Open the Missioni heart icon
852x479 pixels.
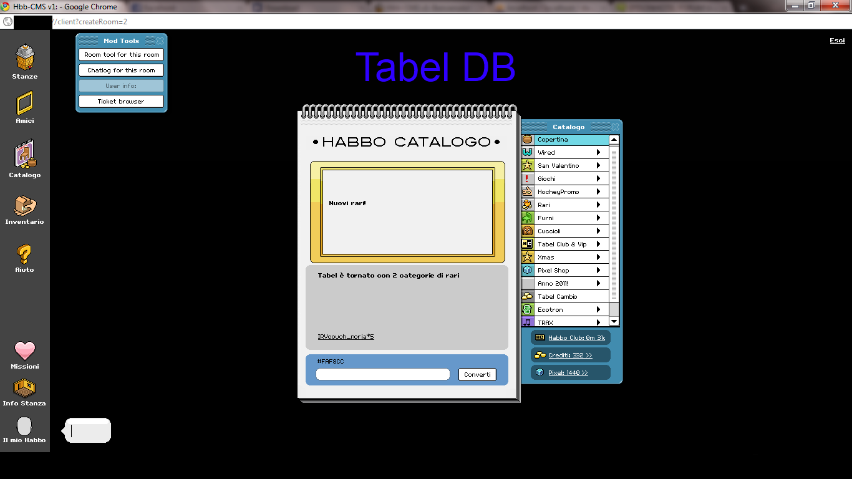[x=25, y=351]
